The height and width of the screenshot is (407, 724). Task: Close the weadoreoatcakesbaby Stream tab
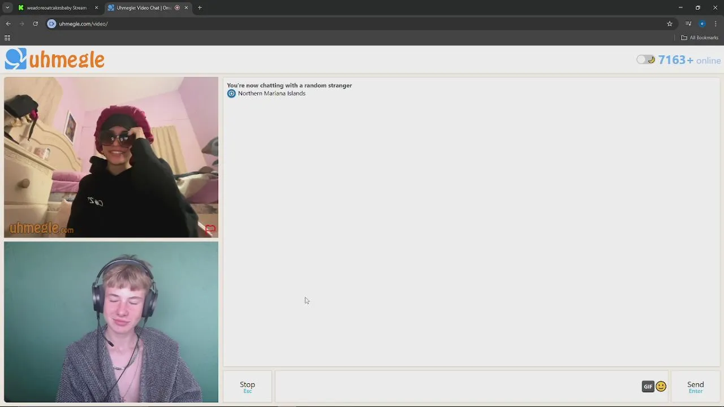tap(96, 8)
